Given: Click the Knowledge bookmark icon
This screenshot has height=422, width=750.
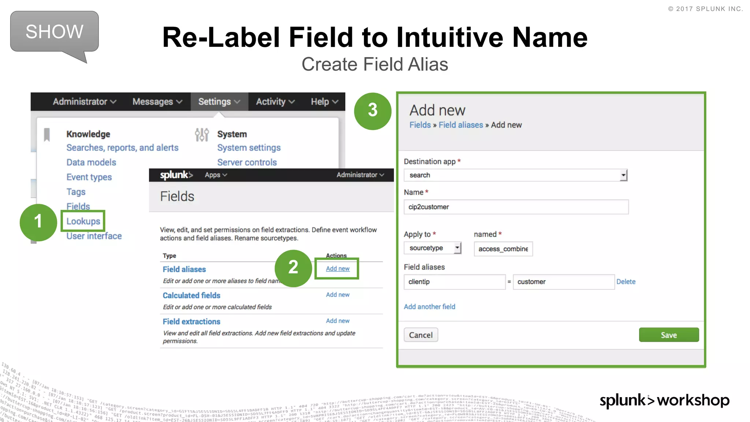Looking at the screenshot, I should click(47, 134).
